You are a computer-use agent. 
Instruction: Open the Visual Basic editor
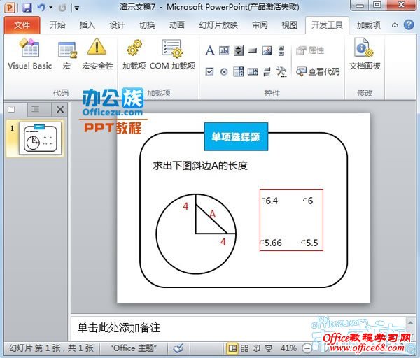coord(29,55)
